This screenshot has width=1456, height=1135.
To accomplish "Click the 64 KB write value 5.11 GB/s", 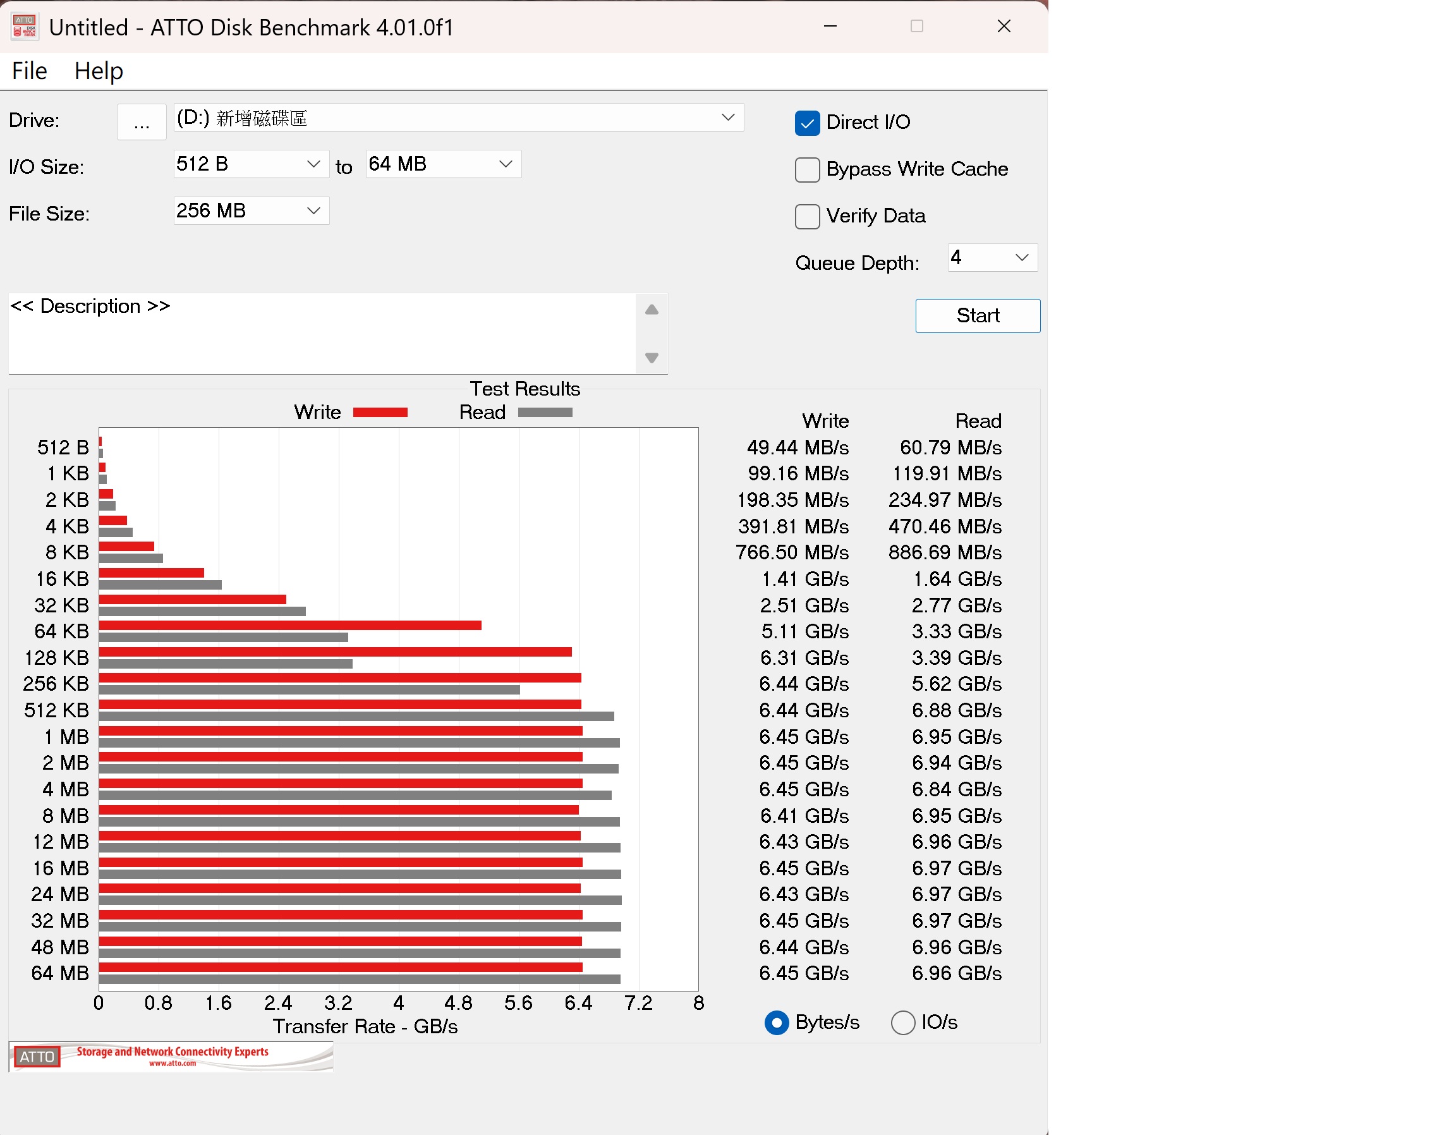I will coord(804,631).
